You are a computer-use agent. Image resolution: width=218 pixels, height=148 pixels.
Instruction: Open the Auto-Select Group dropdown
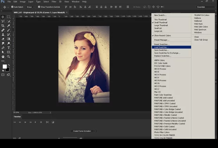click(31, 7)
